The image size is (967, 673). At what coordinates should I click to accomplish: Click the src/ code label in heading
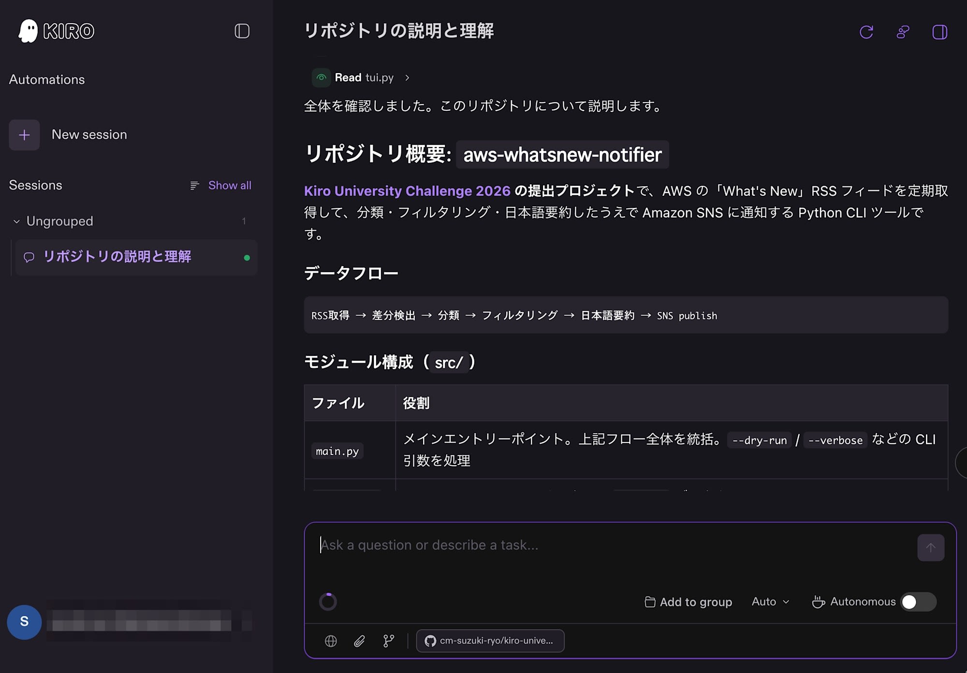[x=449, y=362]
